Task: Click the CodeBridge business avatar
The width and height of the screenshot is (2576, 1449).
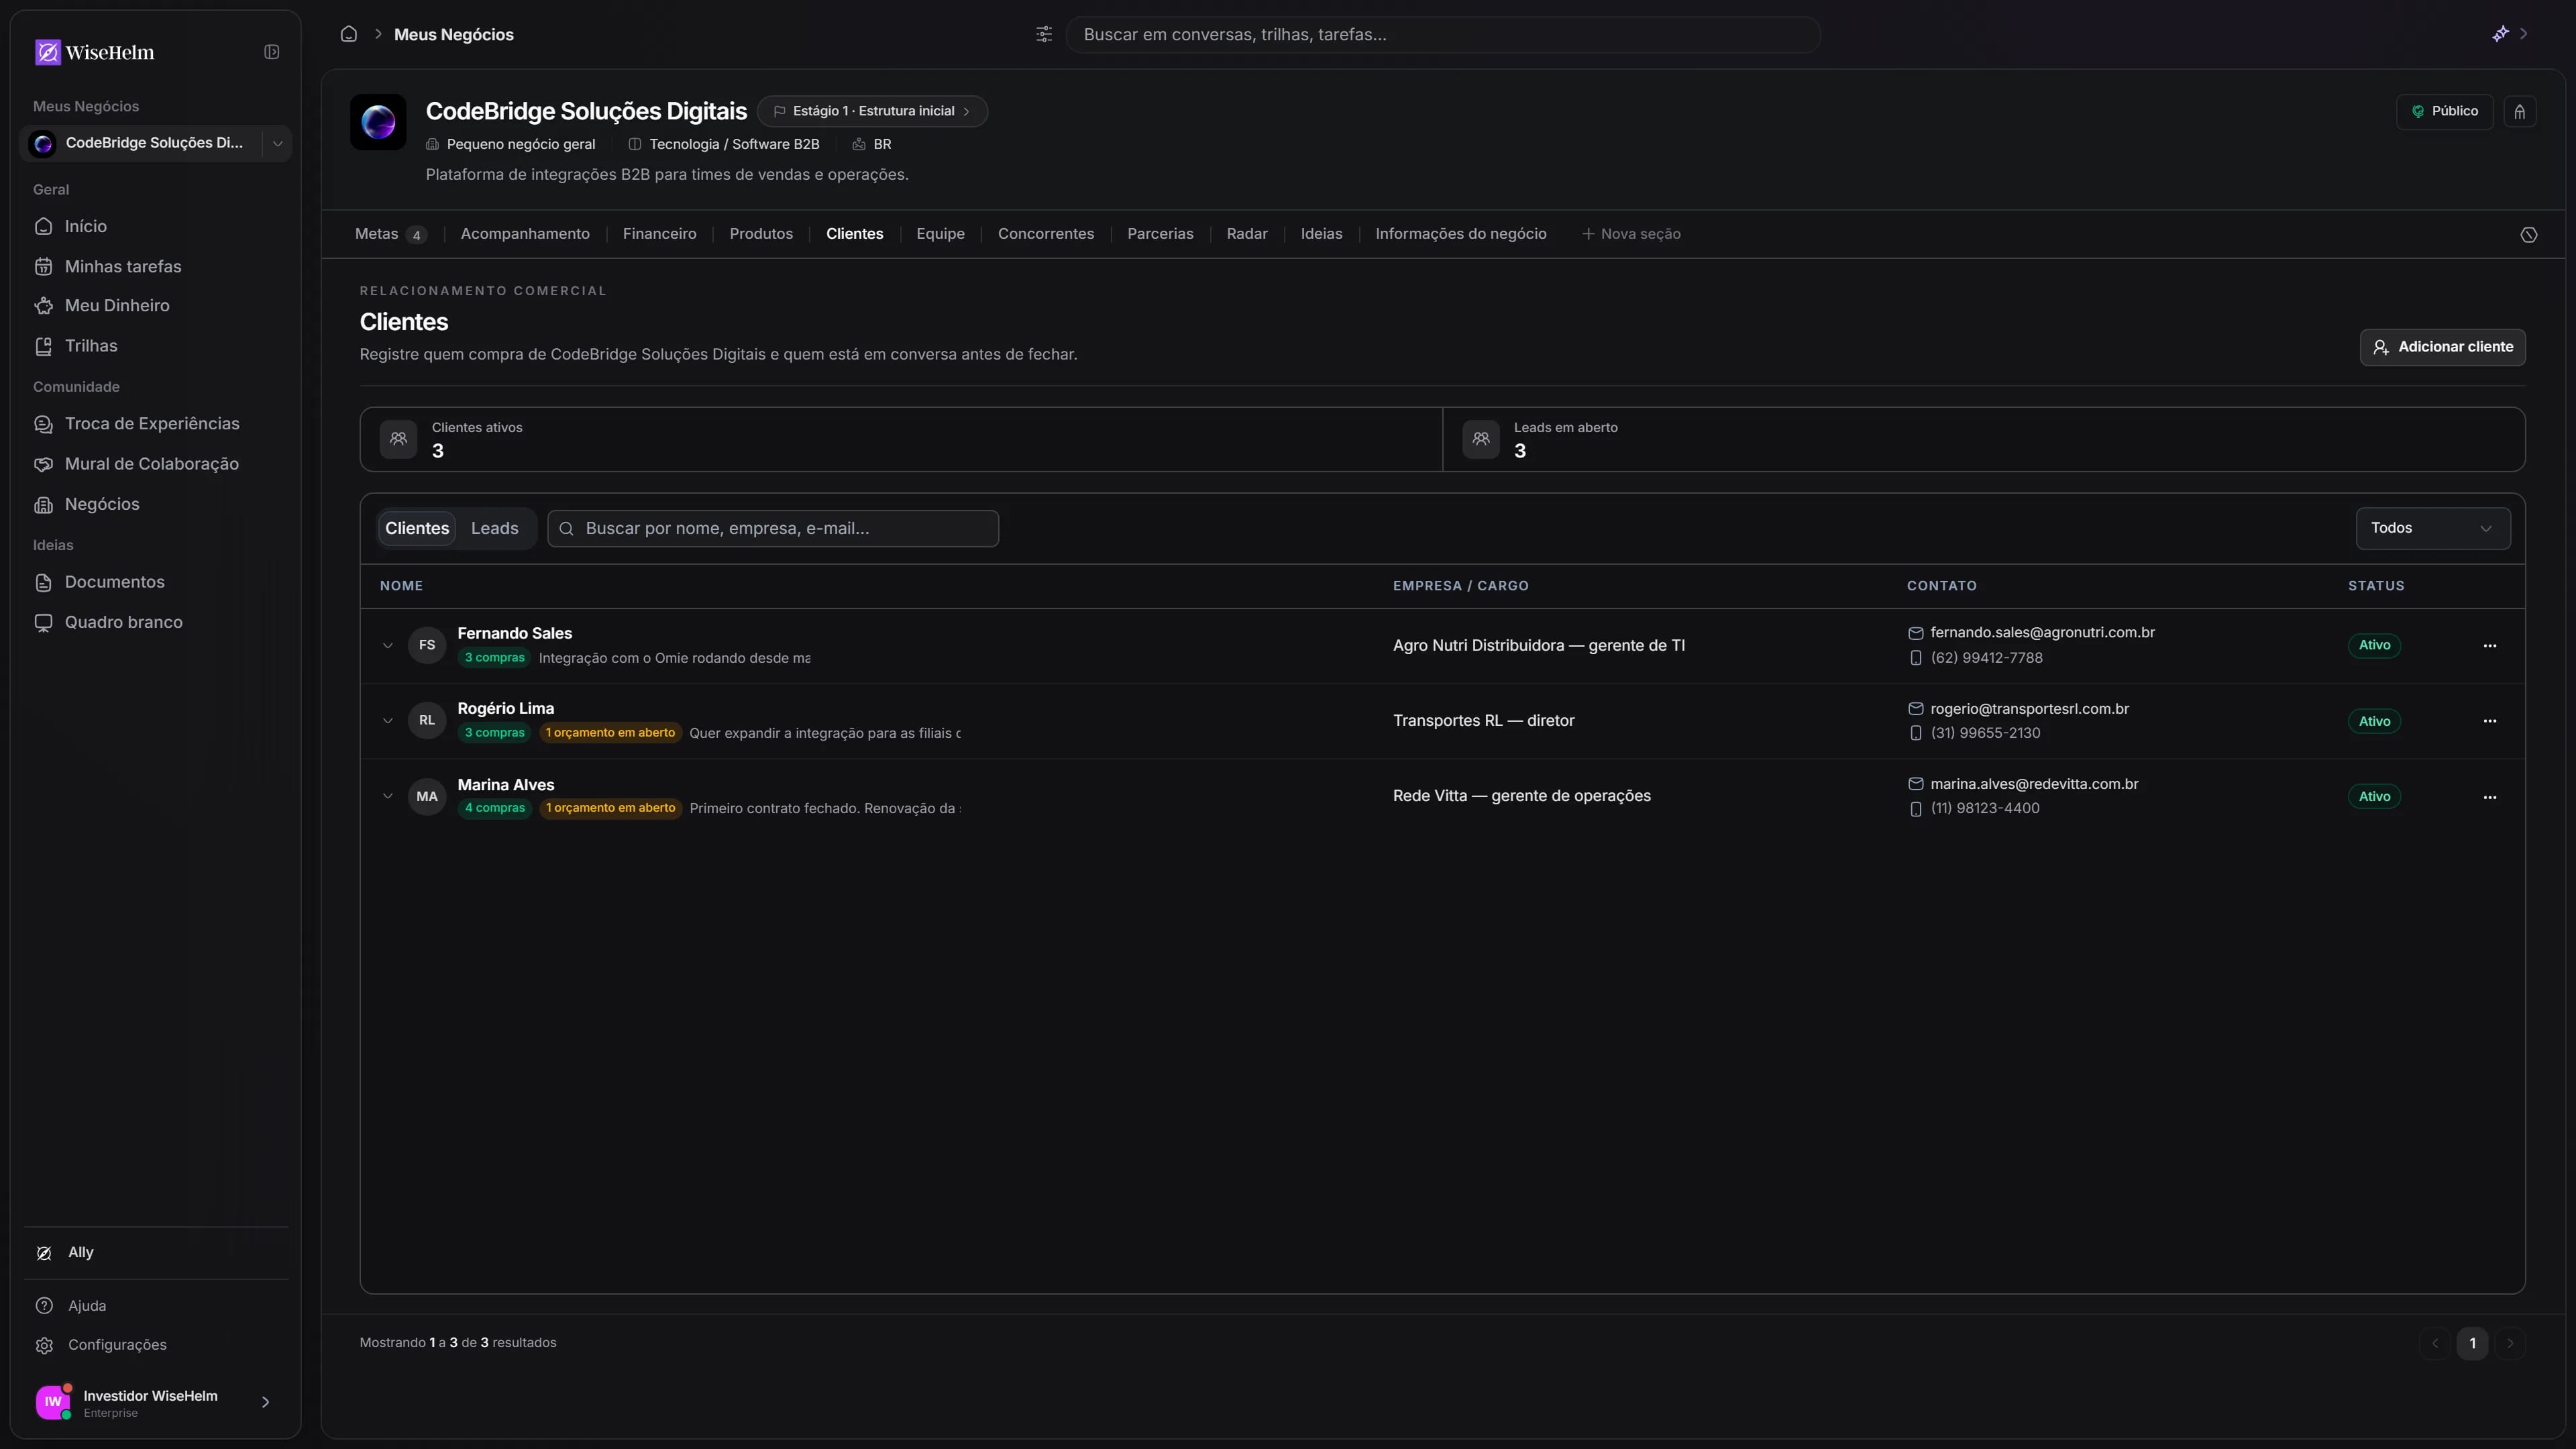Action: [378, 122]
